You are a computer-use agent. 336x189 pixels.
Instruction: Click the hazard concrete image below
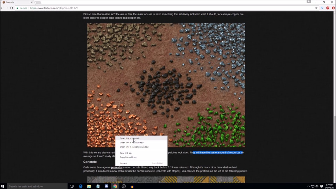coord(166,180)
